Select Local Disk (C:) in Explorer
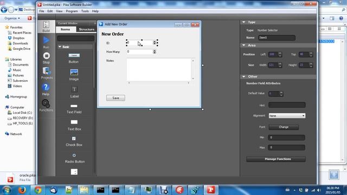 pos(22,113)
